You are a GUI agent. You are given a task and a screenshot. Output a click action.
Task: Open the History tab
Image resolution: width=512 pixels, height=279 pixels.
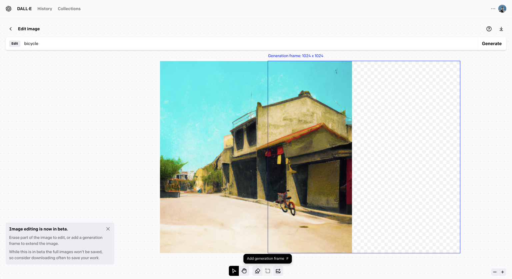[45, 9]
